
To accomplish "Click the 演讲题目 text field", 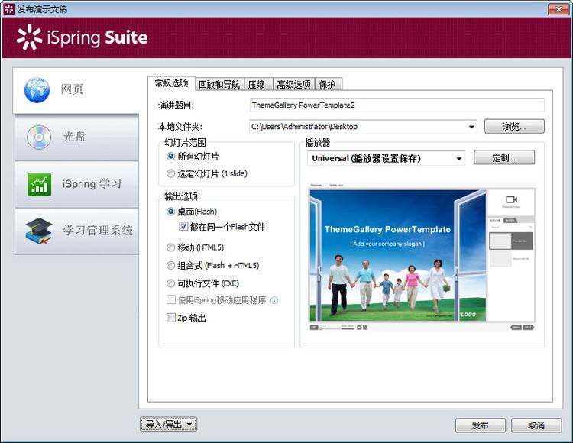I will tap(397, 105).
